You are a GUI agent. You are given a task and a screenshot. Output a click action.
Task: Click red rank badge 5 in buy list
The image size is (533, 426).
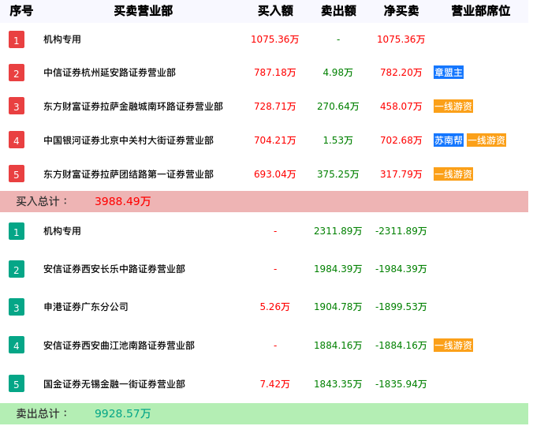coord(17,174)
